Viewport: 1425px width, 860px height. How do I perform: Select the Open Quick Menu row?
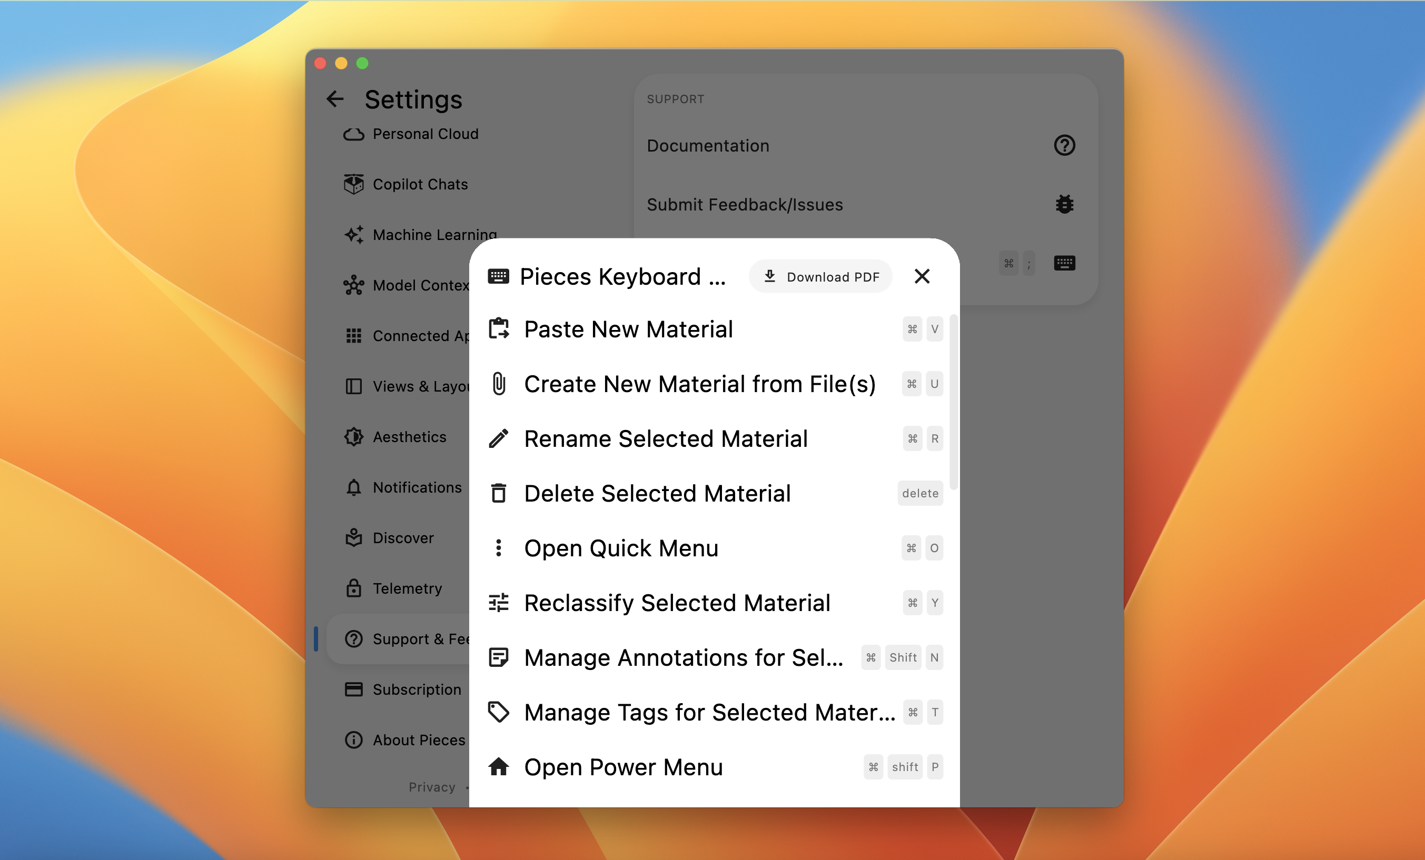[x=715, y=548]
